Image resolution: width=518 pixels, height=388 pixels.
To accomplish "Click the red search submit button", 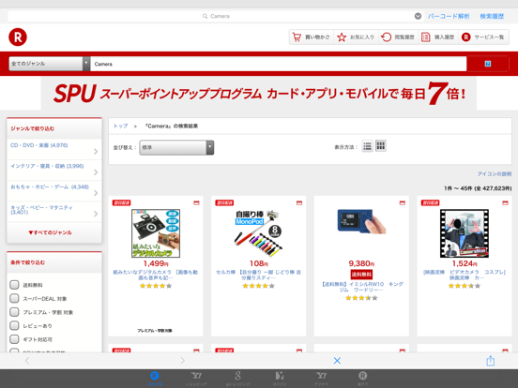I will point(488,64).
